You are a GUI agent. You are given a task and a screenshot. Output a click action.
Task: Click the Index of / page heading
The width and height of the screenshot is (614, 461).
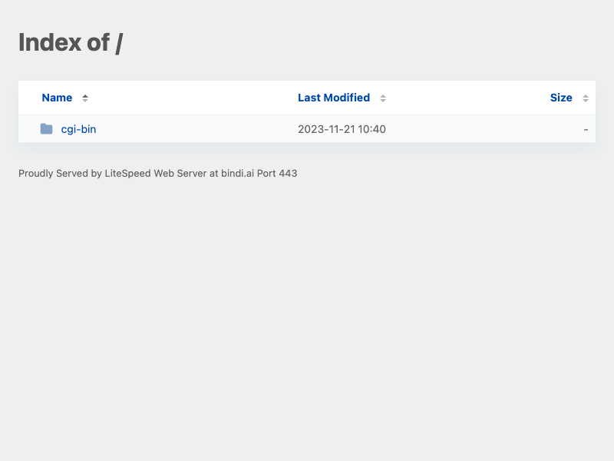71,42
